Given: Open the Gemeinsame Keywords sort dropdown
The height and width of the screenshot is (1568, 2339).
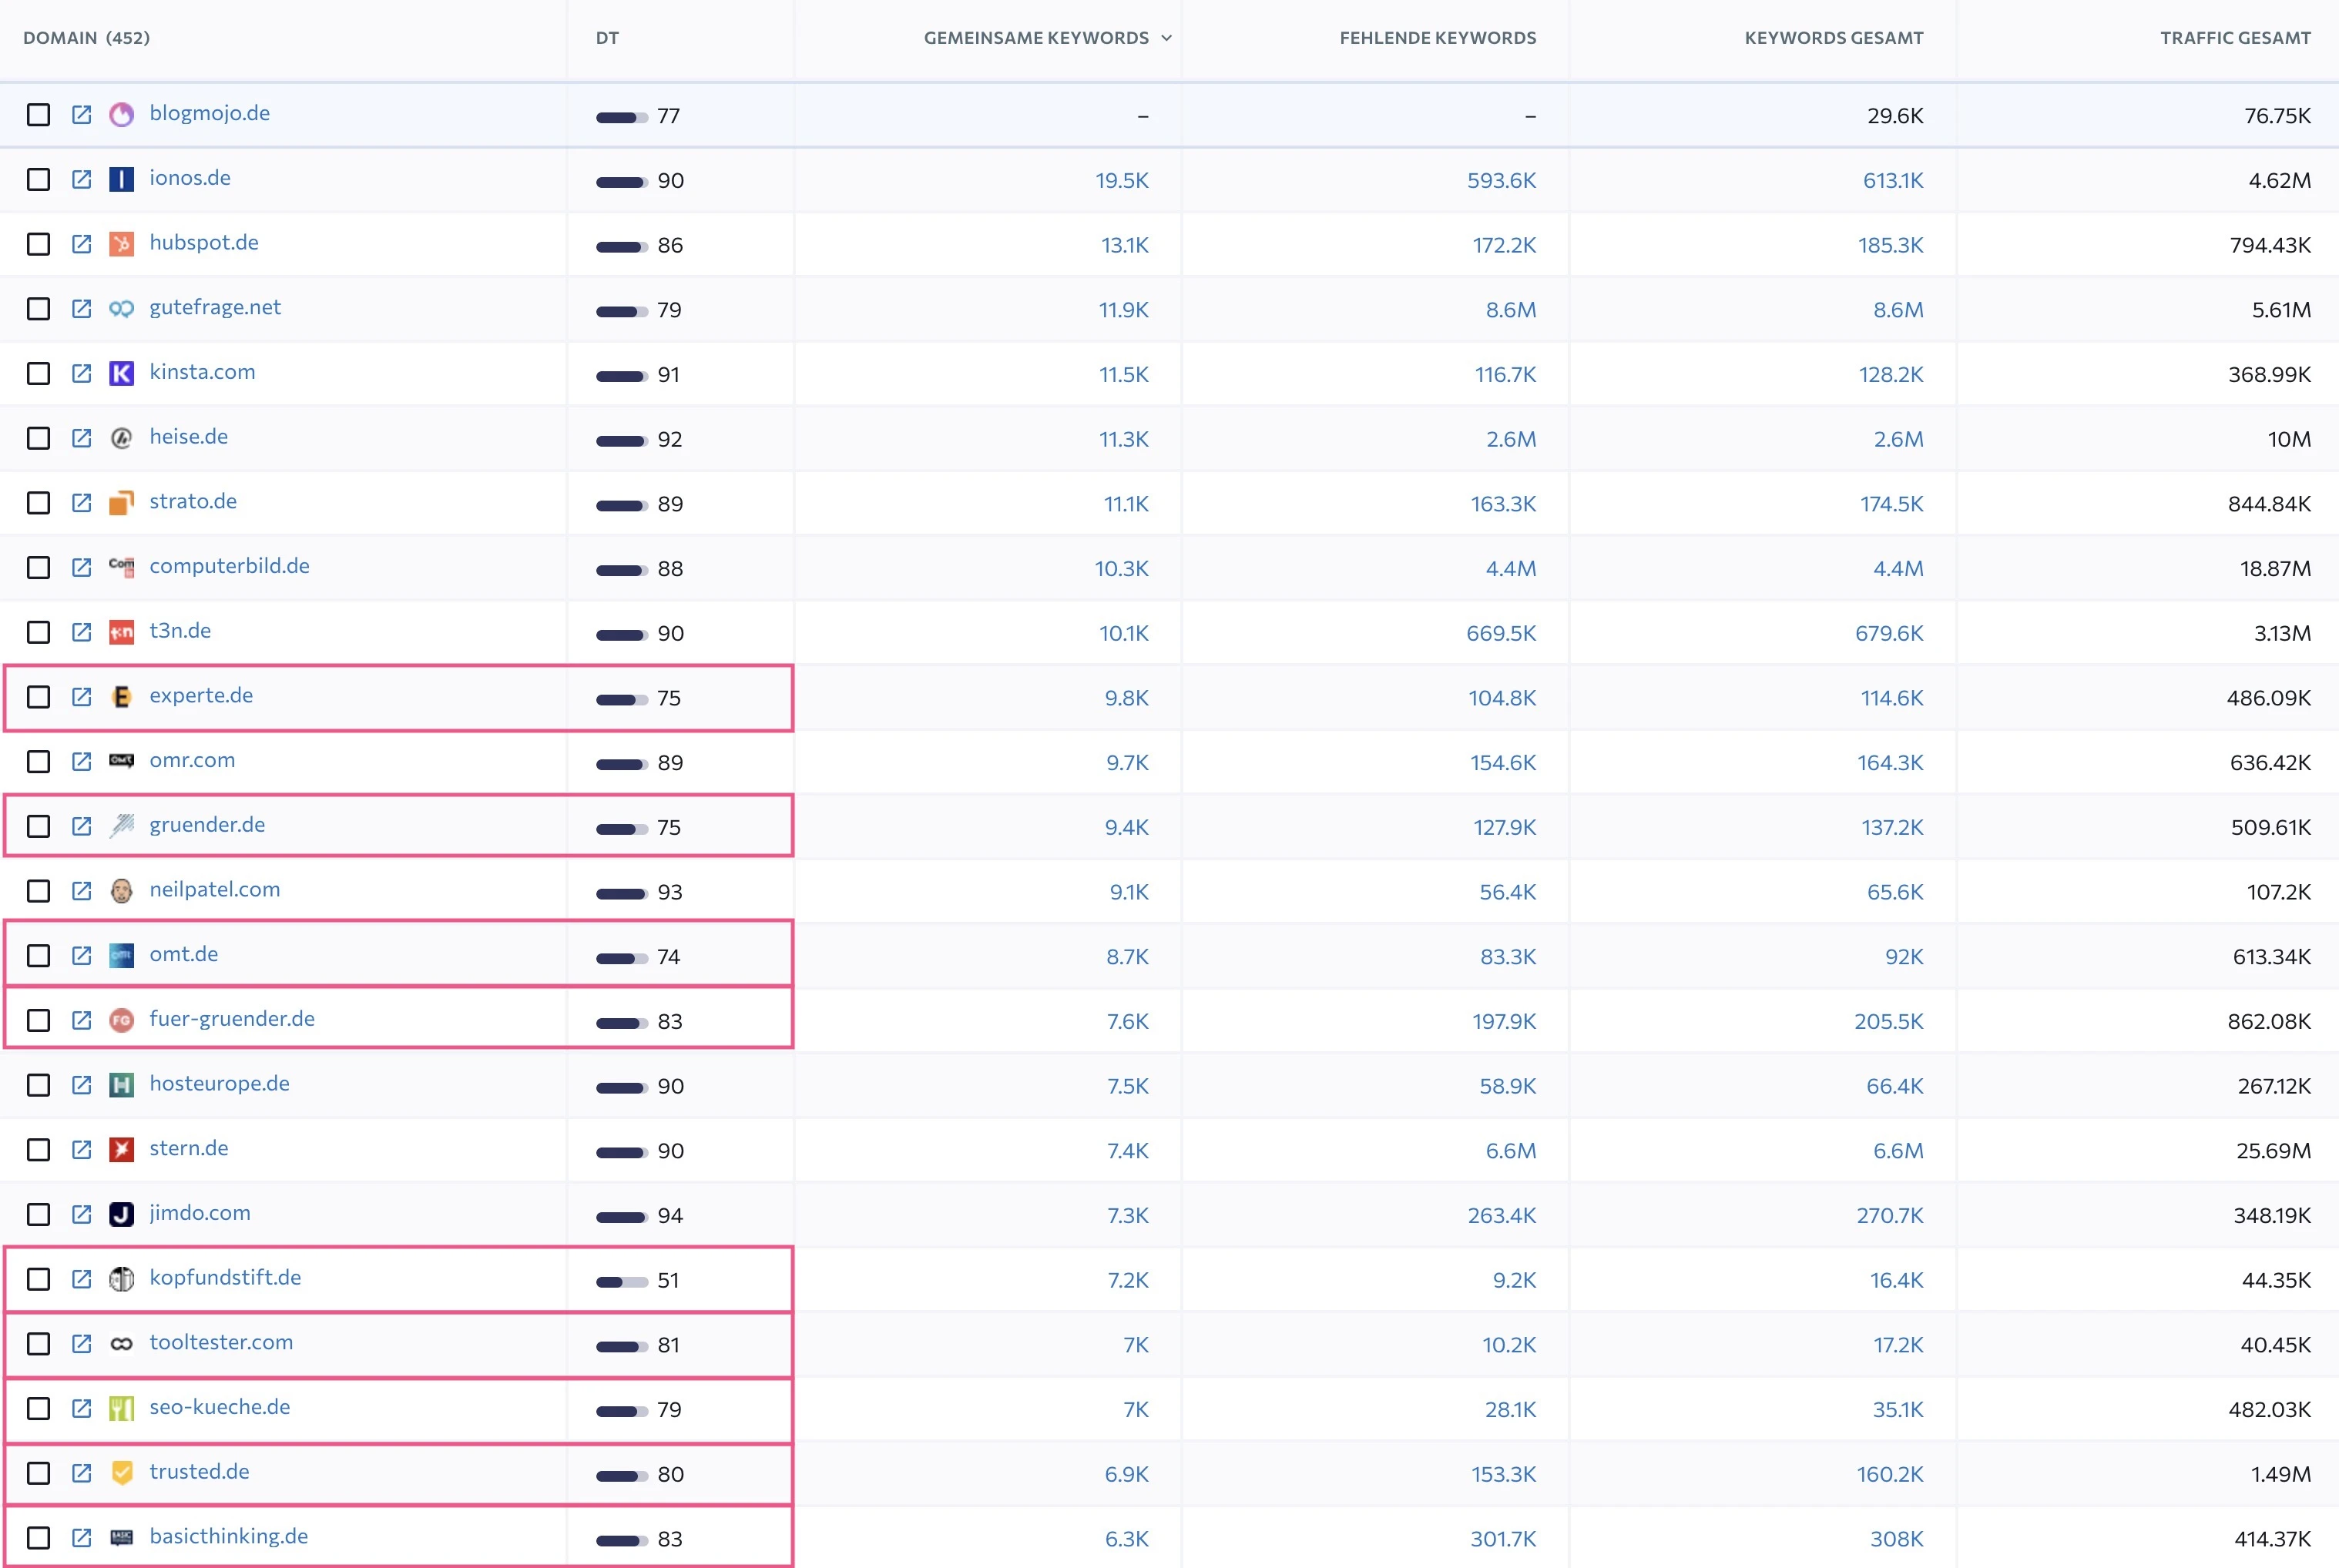Looking at the screenshot, I should [1166, 38].
